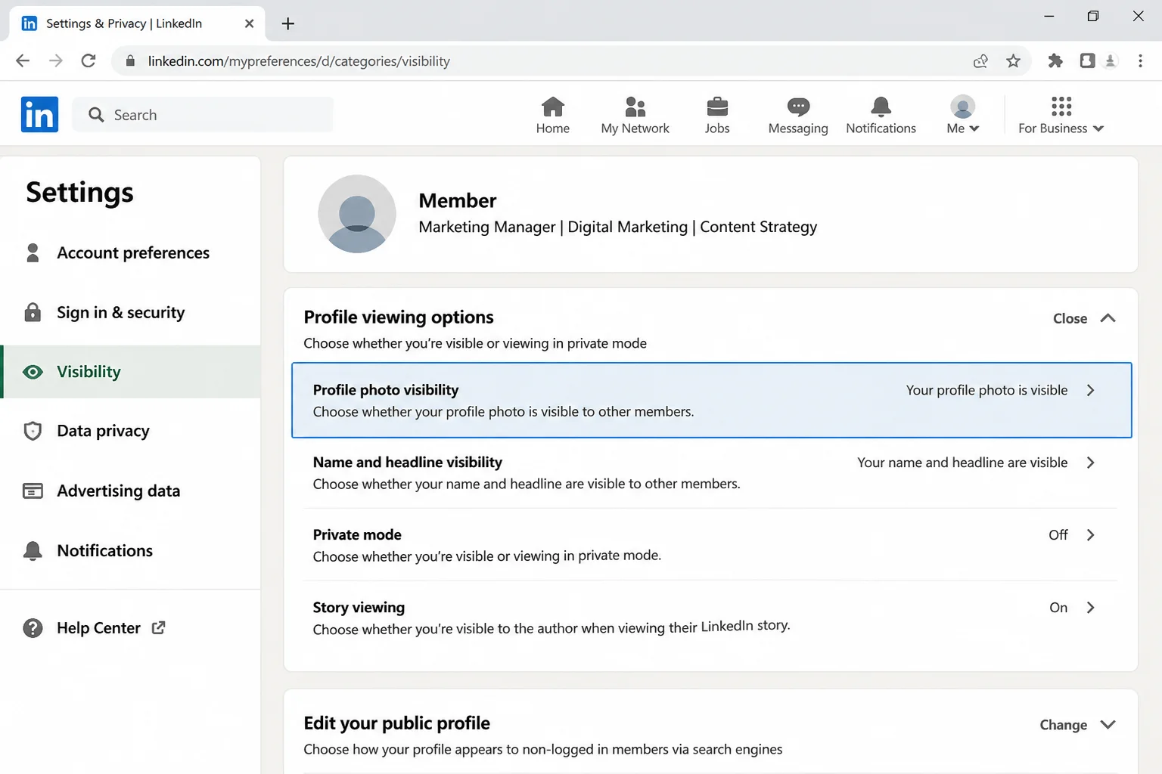Click the Edit your public profile heading
The height and width of the screenshot is (774, 1162).
396,723
